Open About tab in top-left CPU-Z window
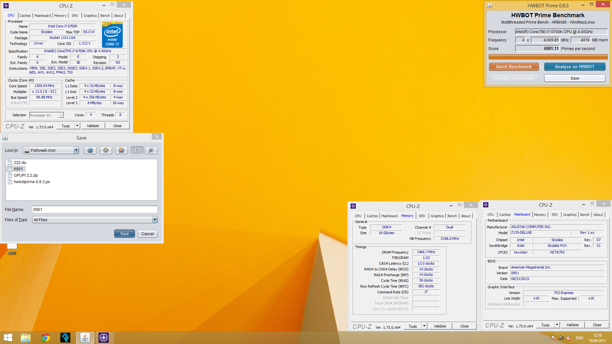The image size is (612, 344). 119,16
